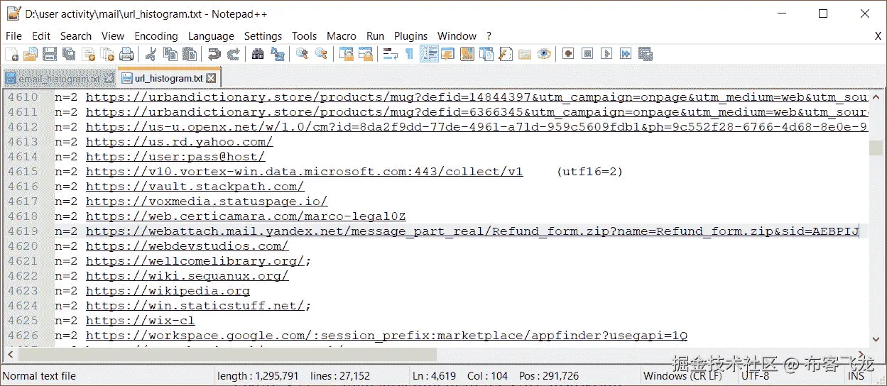
Task: Print the document via the printer icon
Action: point(126,54)
